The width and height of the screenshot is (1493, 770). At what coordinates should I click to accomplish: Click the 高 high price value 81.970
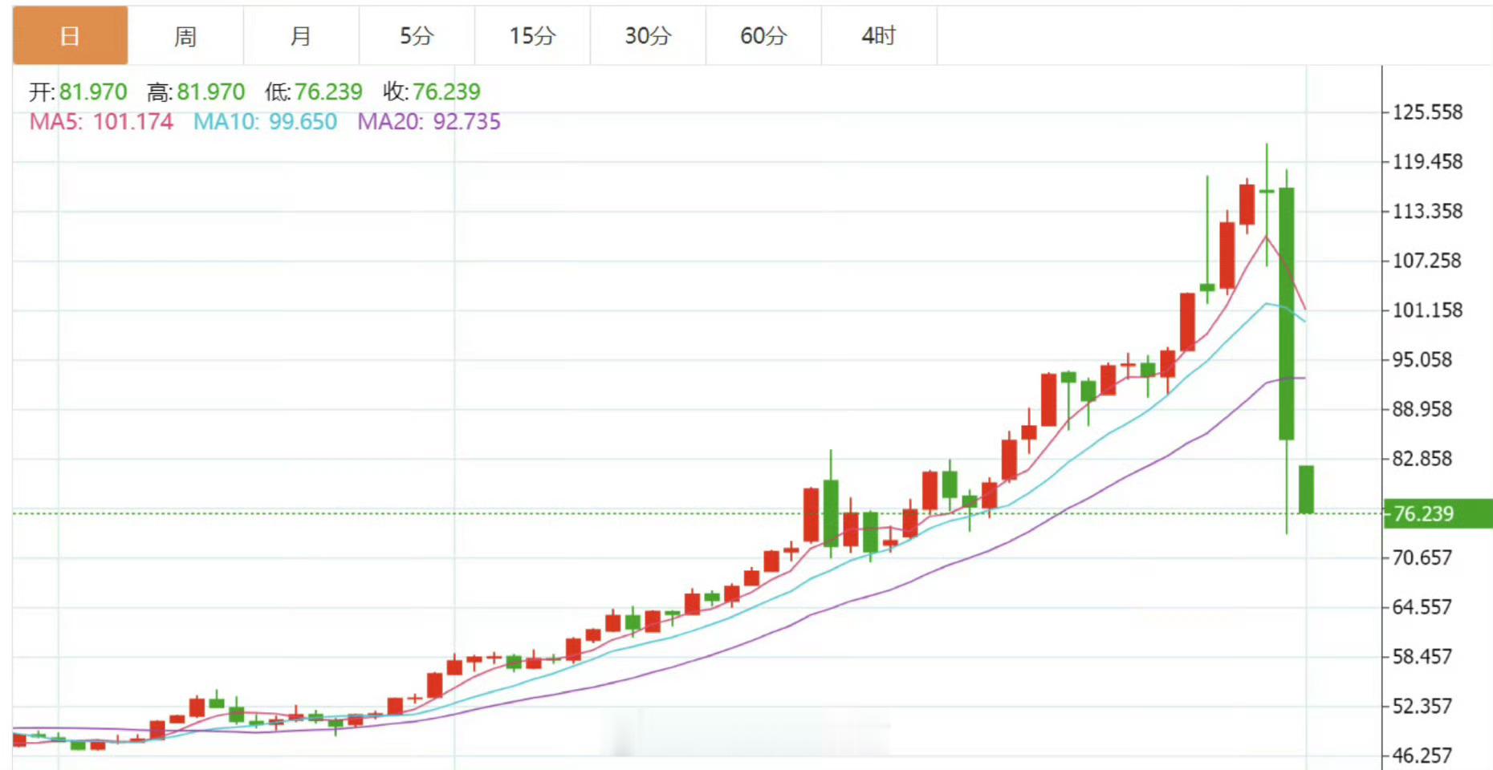[210, 92]
